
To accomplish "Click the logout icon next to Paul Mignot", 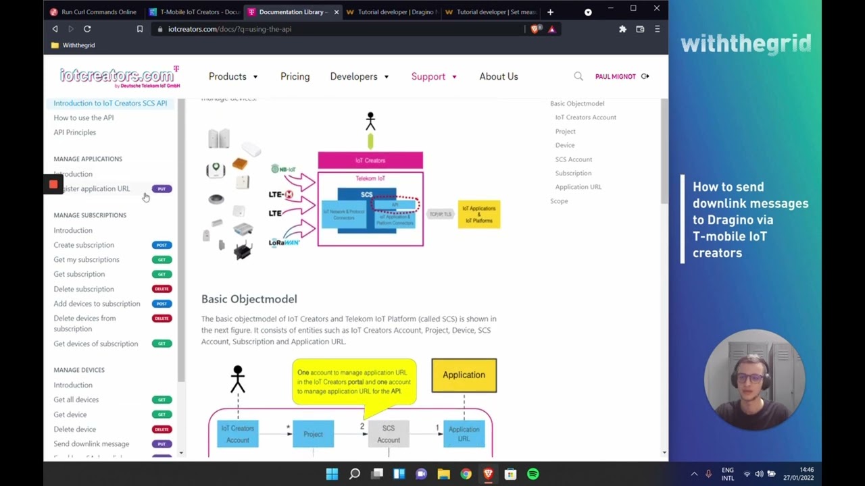I will click(x=645, y=76).
